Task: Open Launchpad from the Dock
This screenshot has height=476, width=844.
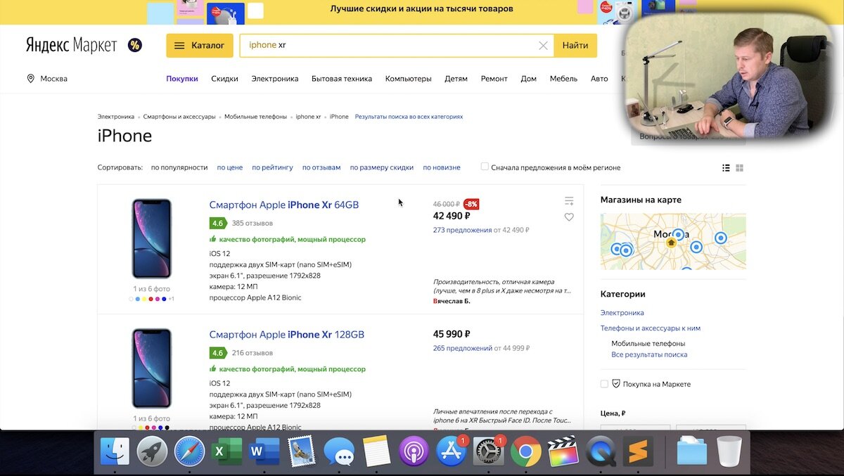Action: pos(152,451)
